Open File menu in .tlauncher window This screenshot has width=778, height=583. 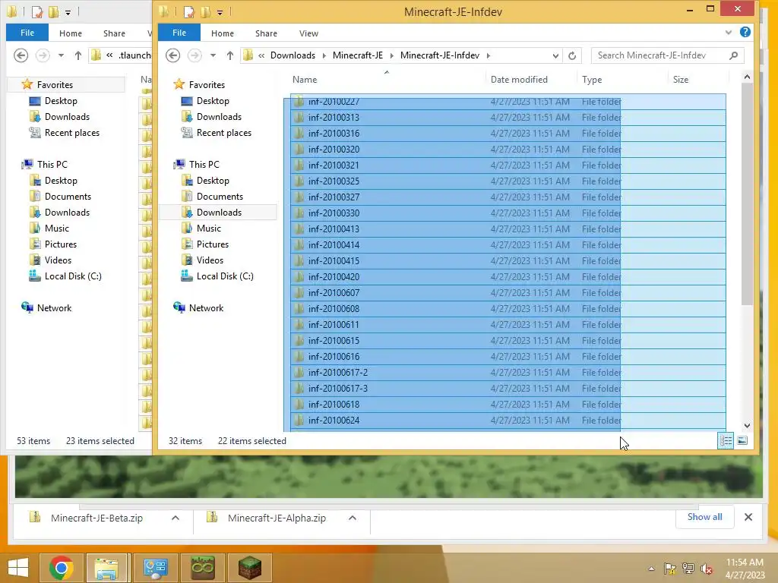point(27,33)
